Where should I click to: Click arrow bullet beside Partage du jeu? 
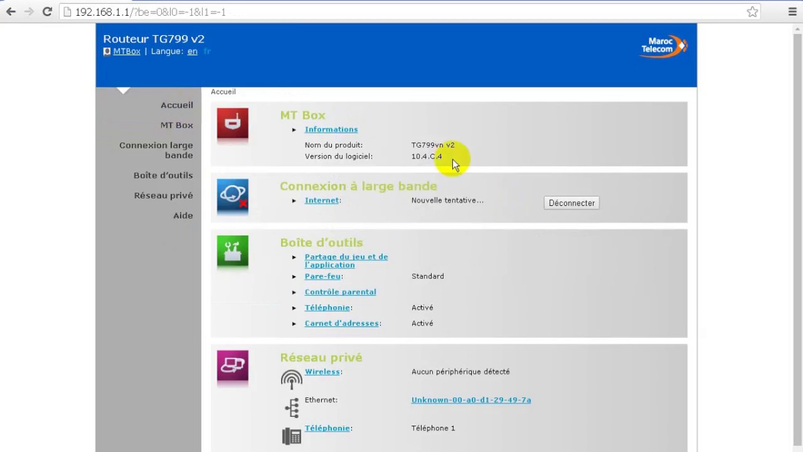coord(294,257)
